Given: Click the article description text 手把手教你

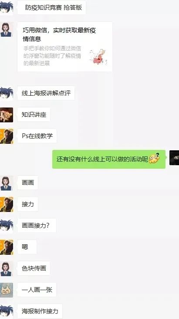Looking at the screenshot, I should [x=52, y=56].
